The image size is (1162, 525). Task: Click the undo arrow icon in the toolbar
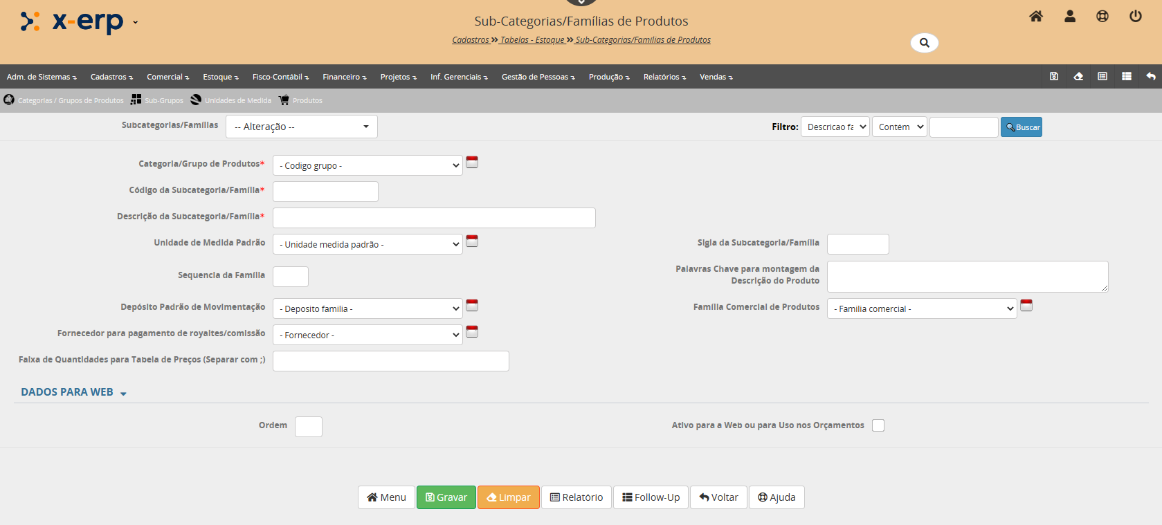(x=1150, y=77)
